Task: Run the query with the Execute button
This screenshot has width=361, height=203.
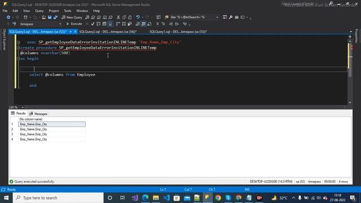Action: tap(74, 24)
